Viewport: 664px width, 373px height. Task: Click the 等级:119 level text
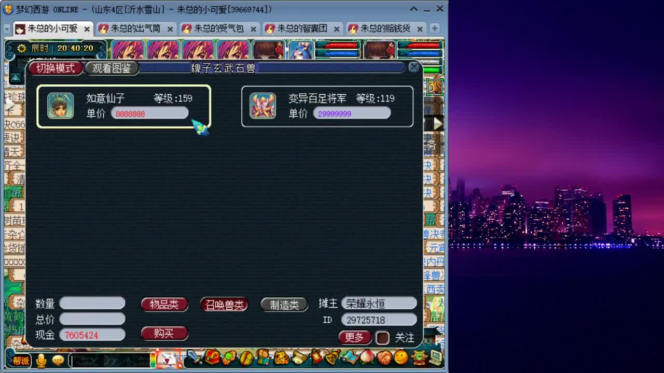coord(376,98)
